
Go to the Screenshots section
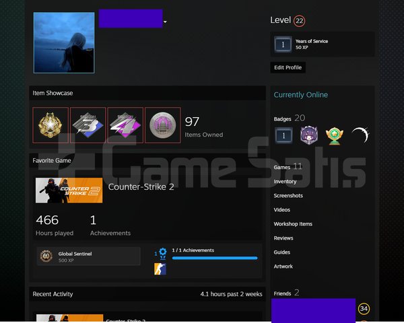click(288, 196)
